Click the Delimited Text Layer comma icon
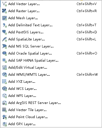Viewport: 102px width, 128px height. (x=5, y=25)
